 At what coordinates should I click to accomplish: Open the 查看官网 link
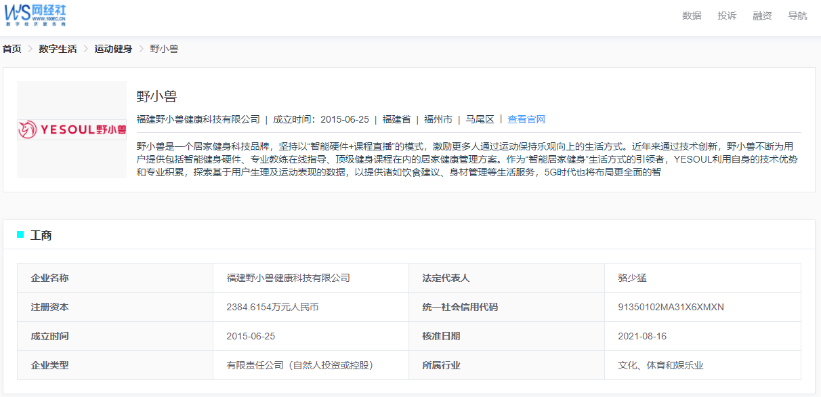point(526,119)
